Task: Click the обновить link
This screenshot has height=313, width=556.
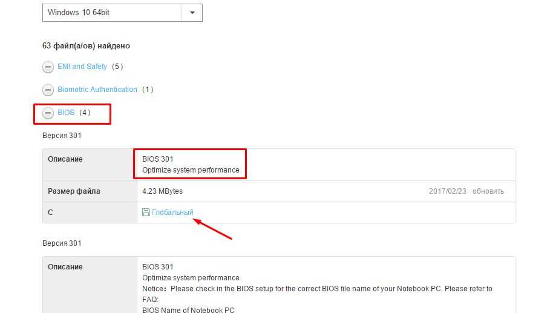Action: tap(488, 191)
